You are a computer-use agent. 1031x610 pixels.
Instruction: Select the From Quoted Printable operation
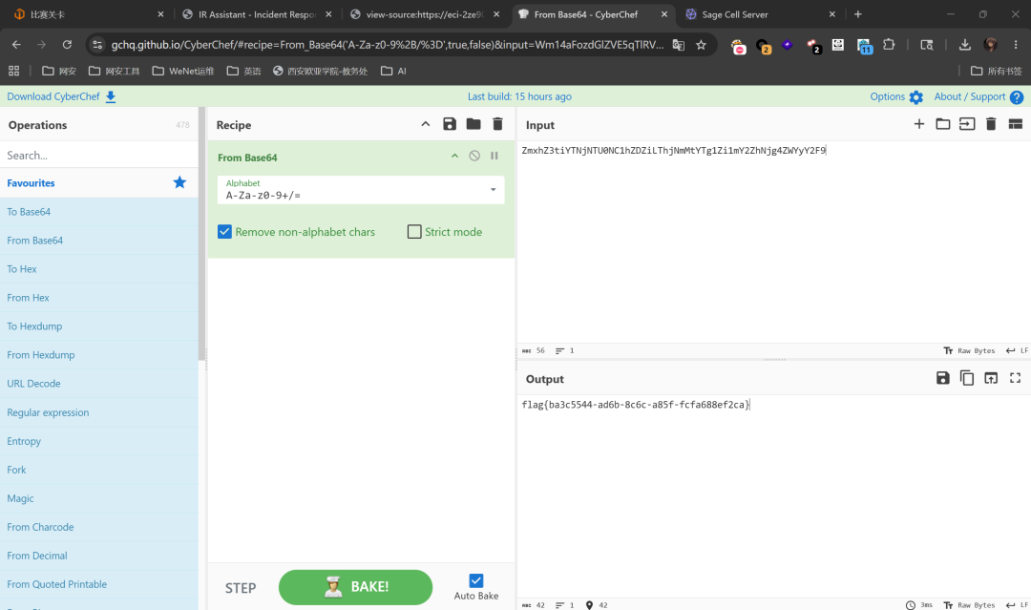click(98, 584)
